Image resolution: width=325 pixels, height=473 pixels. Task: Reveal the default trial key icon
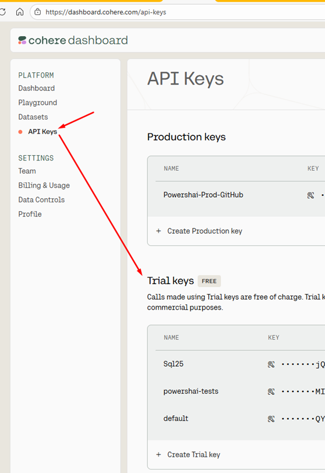coord(271,419)
